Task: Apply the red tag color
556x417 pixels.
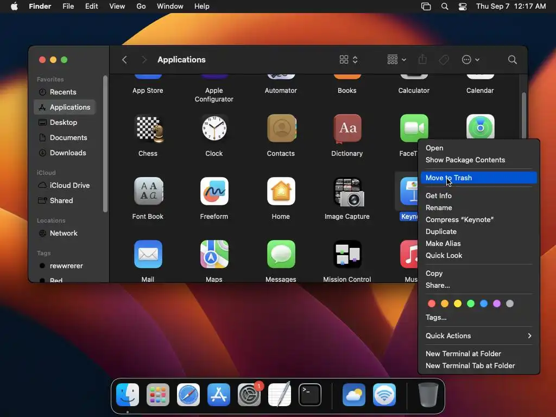Action: (x=432, y=304)
